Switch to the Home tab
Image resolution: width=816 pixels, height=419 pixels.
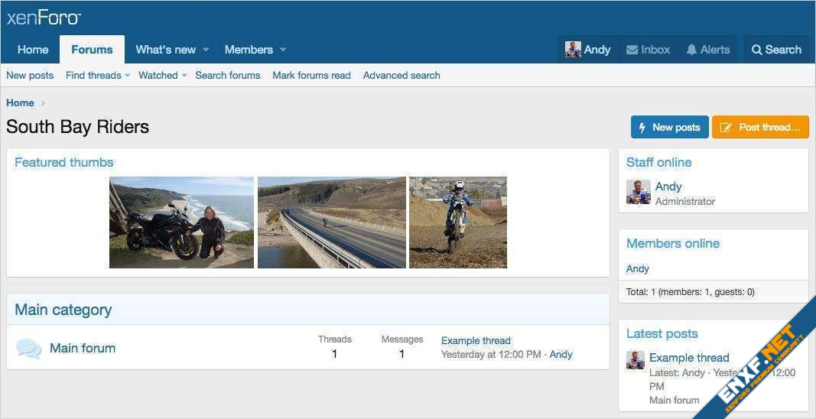coord(33,50)
